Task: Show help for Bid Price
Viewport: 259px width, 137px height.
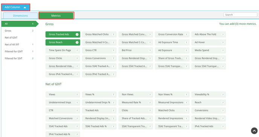Action: 150,50
